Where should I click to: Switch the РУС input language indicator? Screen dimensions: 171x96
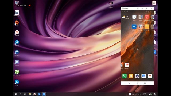[139, 94]
